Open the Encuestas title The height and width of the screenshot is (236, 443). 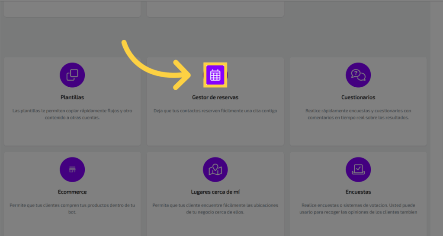[x=358, y=192]
